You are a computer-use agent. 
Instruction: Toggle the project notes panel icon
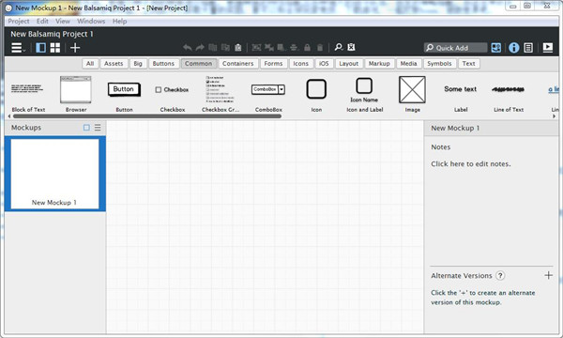pyautogui.click(x=528, y=48)
